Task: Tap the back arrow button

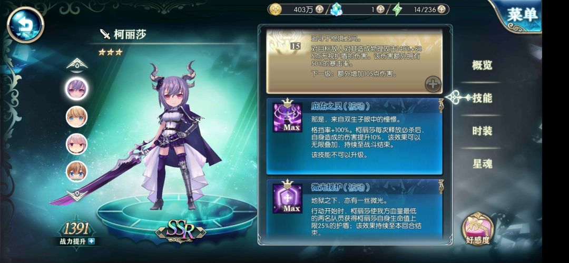Action: [x=25, y=25]
